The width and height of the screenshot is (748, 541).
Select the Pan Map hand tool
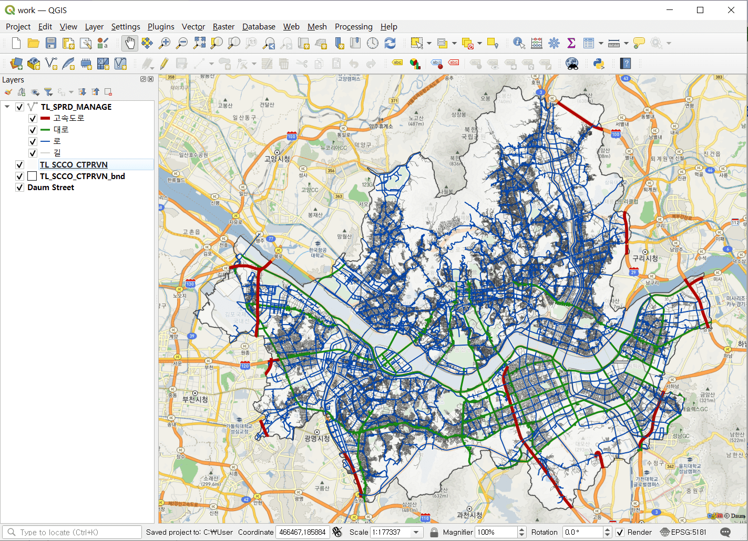pyautogui.click(x=130, y=43)
